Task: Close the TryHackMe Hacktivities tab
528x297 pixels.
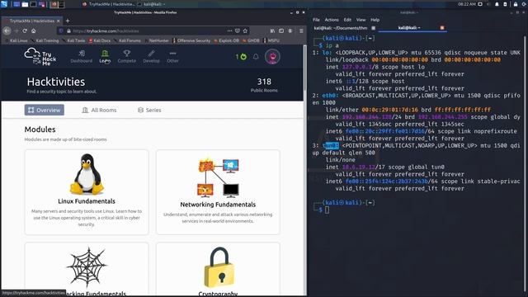Action: 59,21
